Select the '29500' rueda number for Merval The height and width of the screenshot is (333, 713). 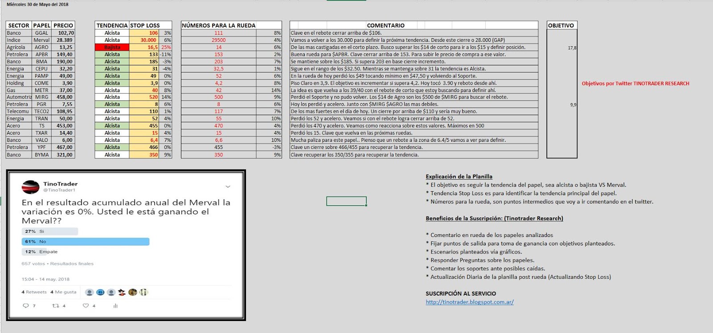pos(218,40)
